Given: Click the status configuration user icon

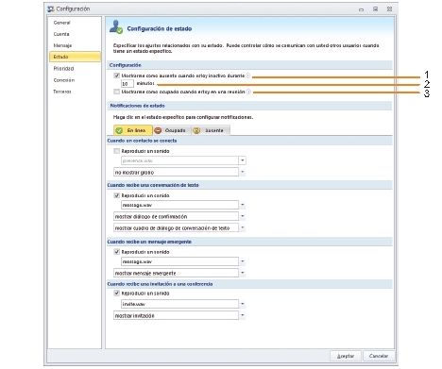Looking at the screenshot, I should [x=116, y=27].
